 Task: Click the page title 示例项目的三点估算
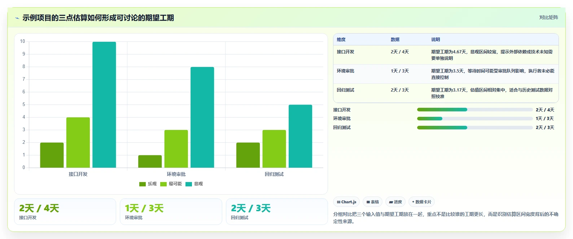[x=98, y=18]
